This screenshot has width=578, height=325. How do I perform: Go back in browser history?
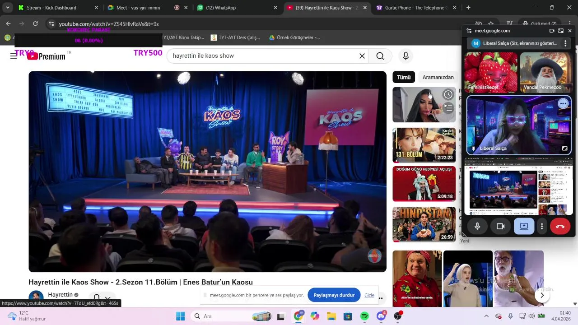[x=8, y=24]
